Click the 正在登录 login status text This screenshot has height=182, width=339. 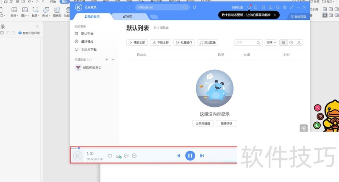[92, 7]
